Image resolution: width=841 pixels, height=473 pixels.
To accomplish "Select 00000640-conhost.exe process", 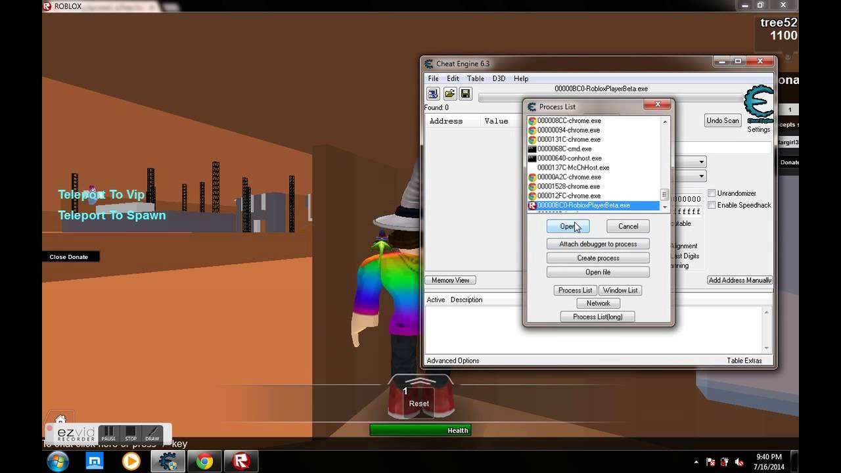I will click(594, 158).
